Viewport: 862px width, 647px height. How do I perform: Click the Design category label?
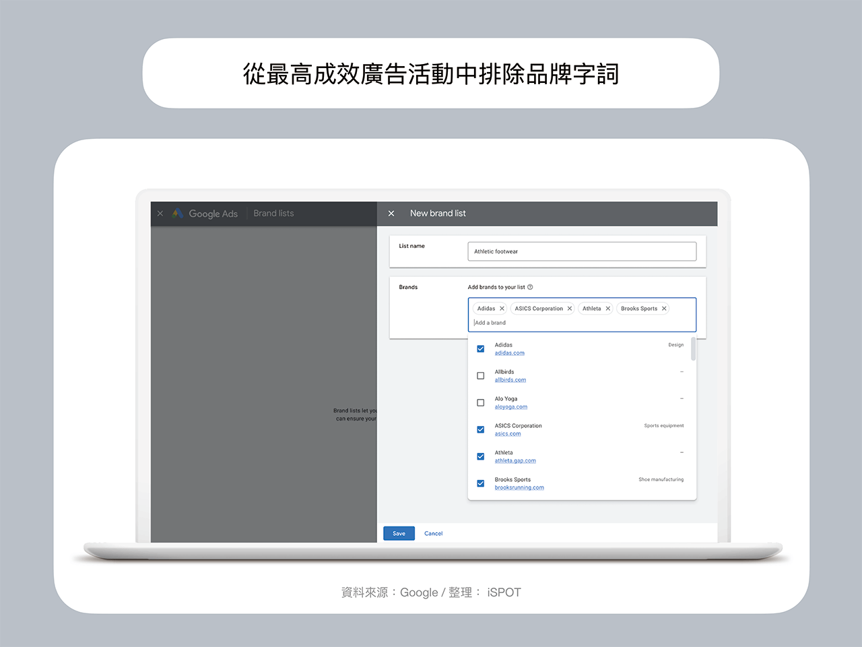tap(676, 345)
